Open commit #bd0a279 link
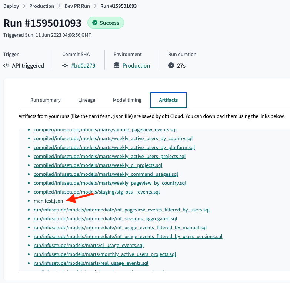290x283 pixels. point(83,66)
